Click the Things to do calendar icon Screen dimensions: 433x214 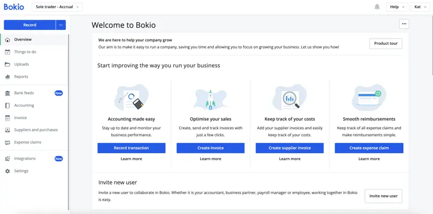pyautogui.click(x=7, y=52)
